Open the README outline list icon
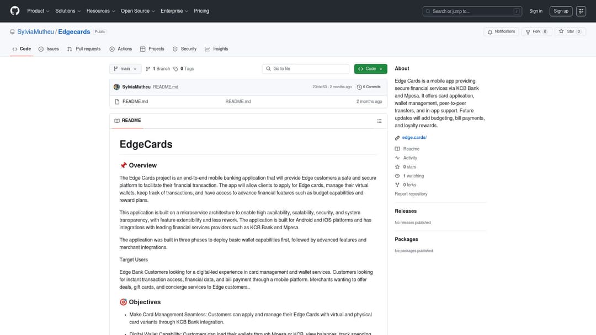The width and height of the screenshot is (596, 335). [379, 121]
